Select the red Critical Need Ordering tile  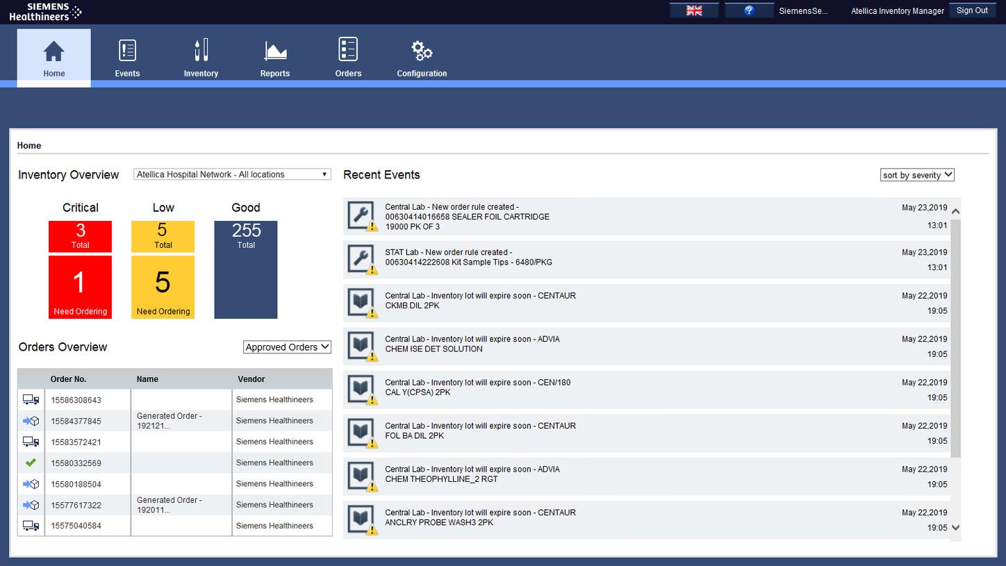pos(80,287)
